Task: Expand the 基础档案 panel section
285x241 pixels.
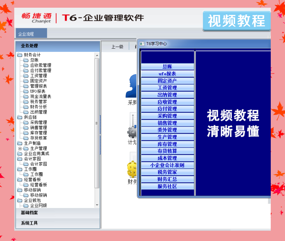Action: 58,213
